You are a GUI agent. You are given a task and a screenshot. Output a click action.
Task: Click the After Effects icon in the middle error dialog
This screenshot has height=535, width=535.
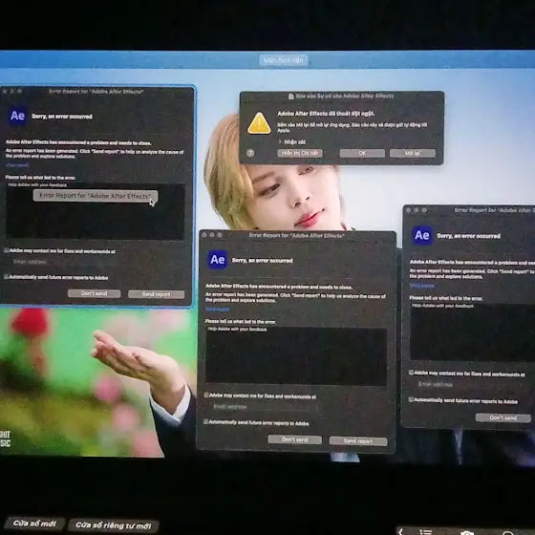pos(218,260)
